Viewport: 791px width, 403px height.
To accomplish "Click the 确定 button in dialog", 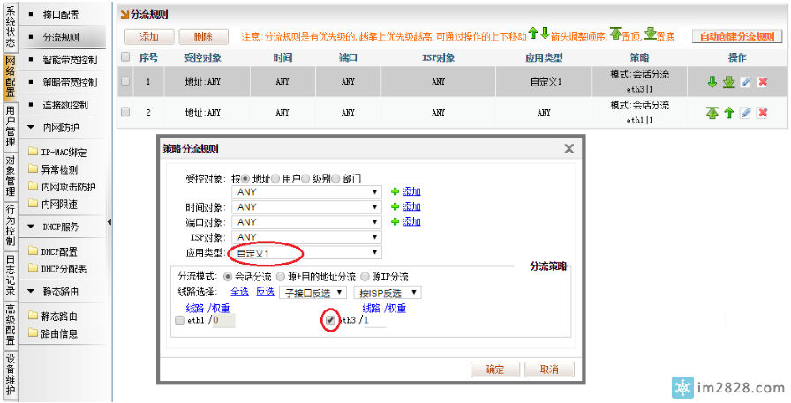I will tap(495, 369).
